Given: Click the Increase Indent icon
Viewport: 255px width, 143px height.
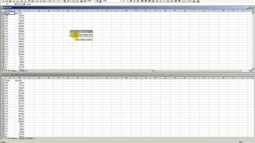Looking at the screenshot, I should (x=179, y=1).
